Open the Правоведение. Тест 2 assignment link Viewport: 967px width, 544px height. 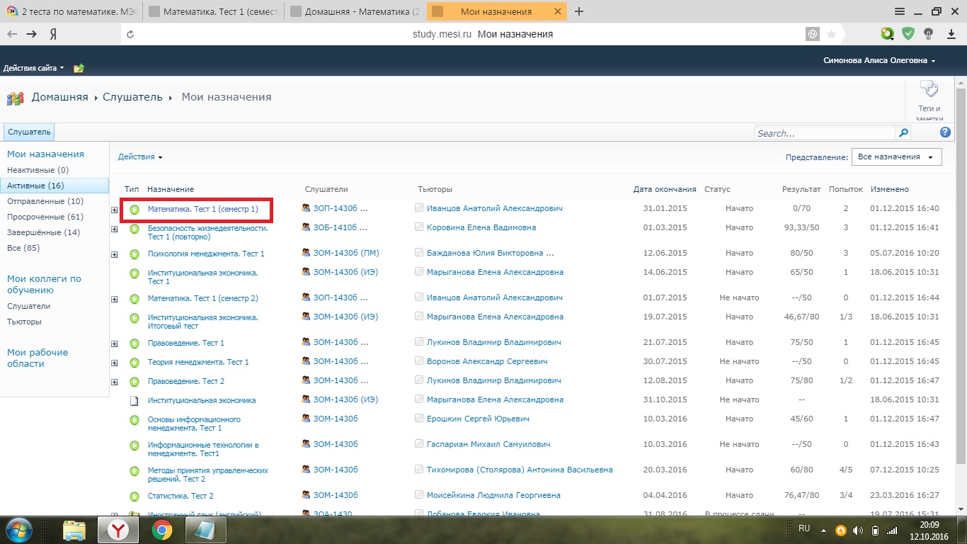185,381
